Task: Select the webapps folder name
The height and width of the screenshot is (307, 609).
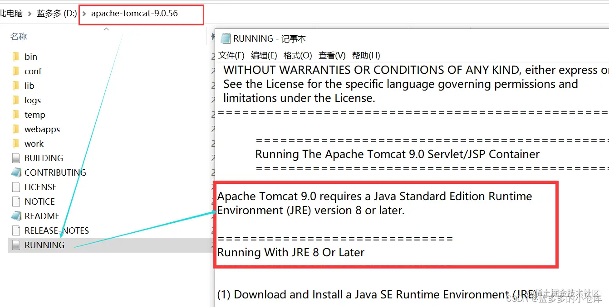Action: tap(42, 129)
